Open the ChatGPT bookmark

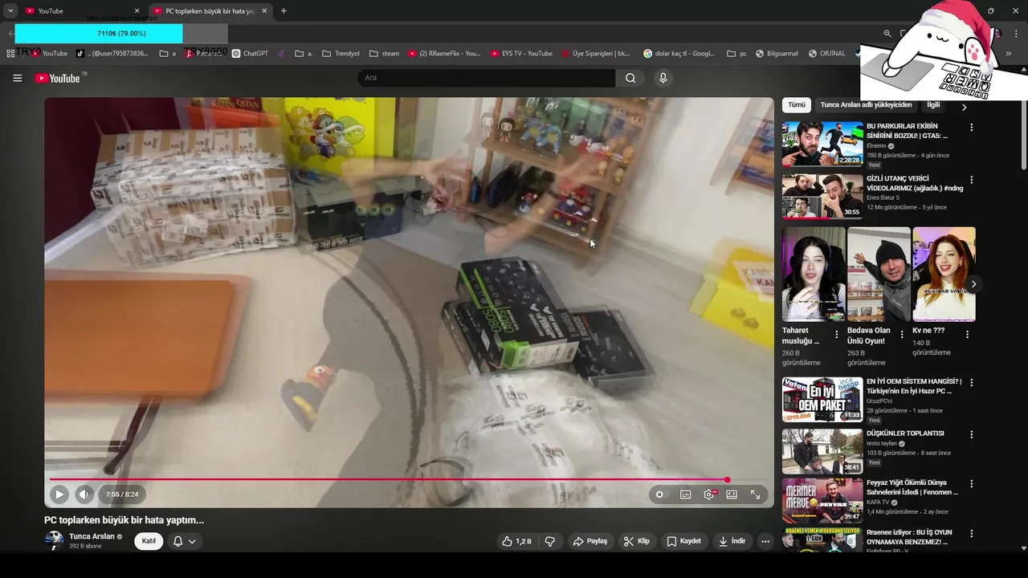pos(250,54)
